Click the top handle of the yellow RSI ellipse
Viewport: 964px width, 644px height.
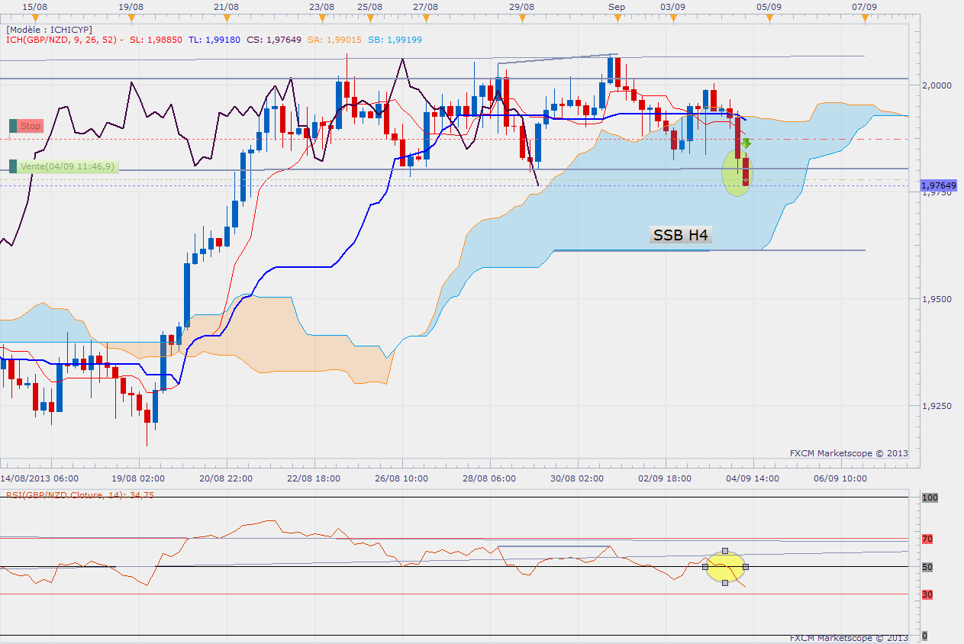(725, 550)
